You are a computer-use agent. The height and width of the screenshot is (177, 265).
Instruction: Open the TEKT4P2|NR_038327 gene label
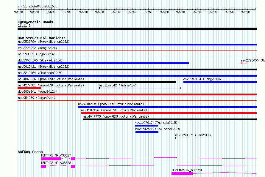point(56,155)
